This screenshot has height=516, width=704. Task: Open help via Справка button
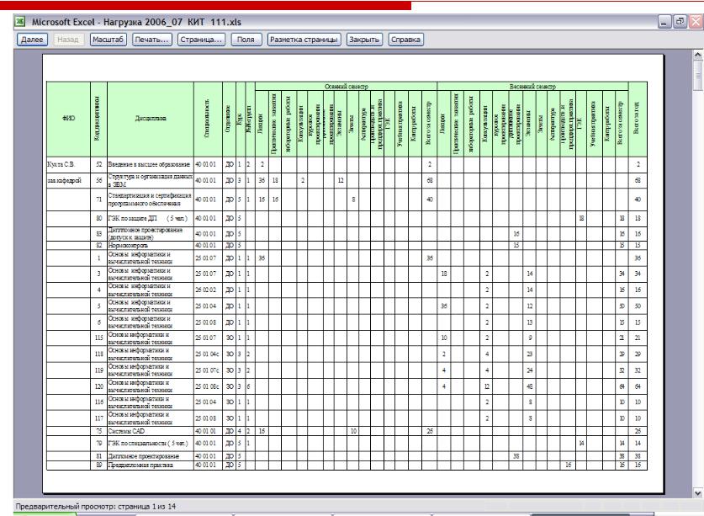coord(406,40)
